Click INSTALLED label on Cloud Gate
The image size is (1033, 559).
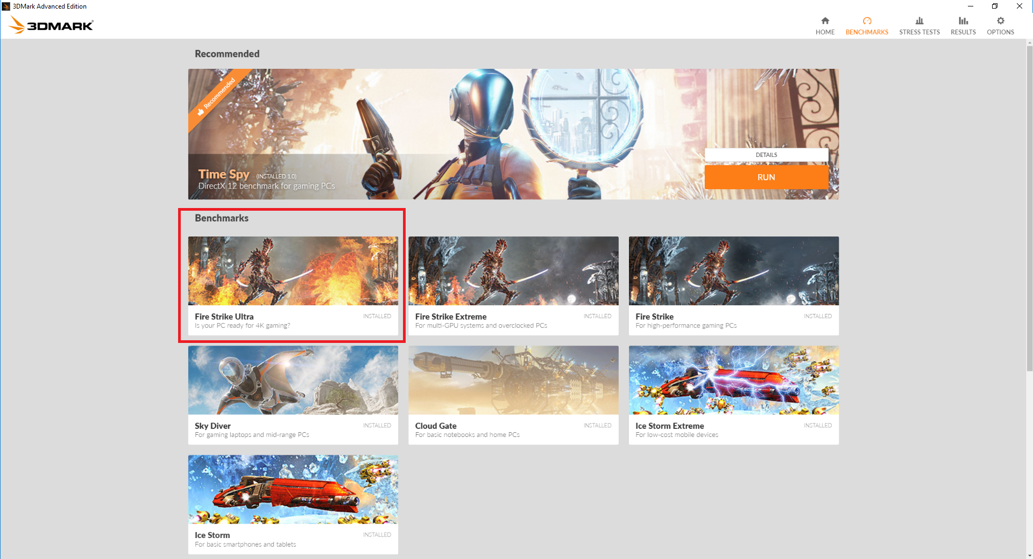597,425
